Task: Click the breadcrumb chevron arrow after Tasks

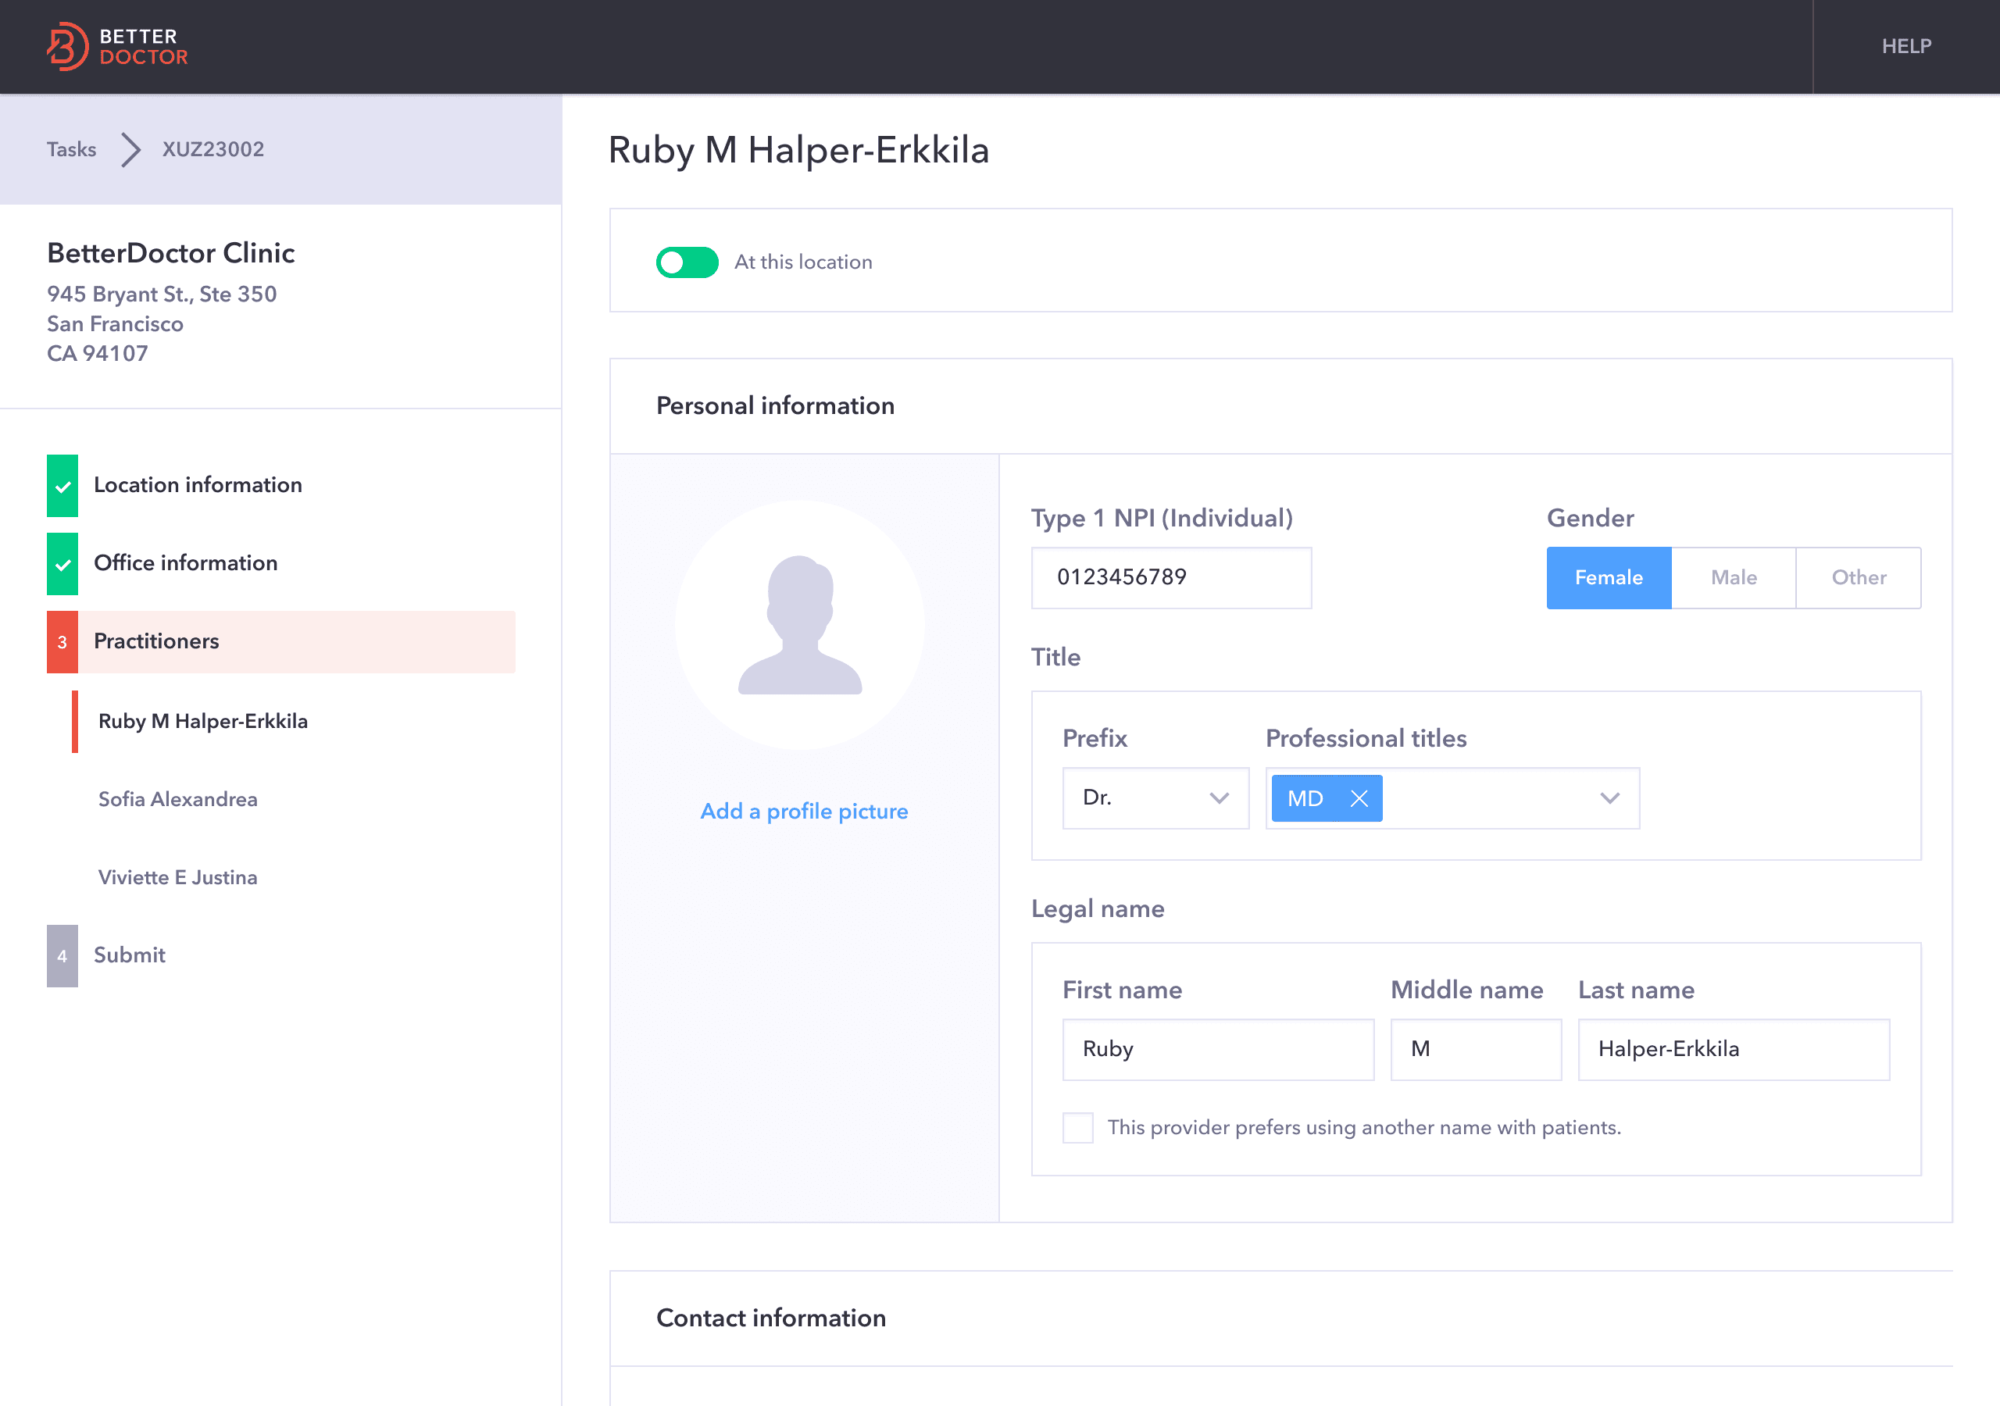Action: (130, 149)
